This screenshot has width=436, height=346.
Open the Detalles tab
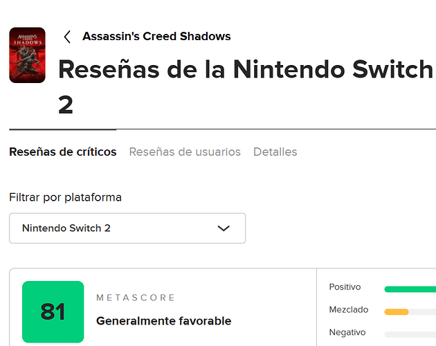[x=275, y=152]
